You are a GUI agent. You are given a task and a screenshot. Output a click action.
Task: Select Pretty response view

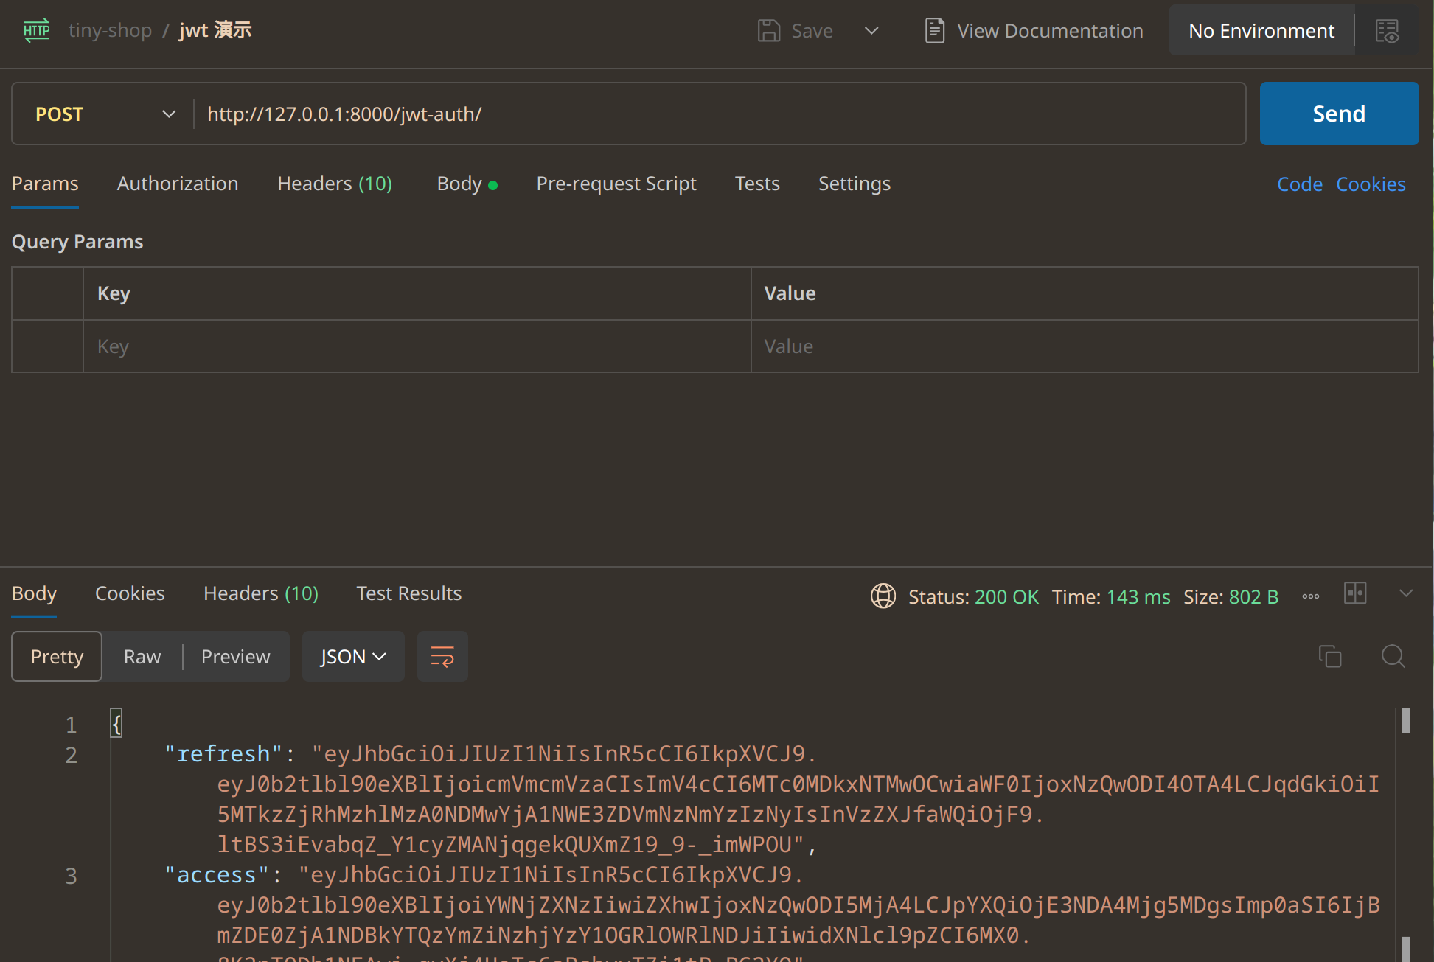[57, 656]
